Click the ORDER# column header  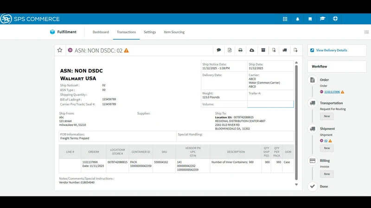click(x=94, y=152)
